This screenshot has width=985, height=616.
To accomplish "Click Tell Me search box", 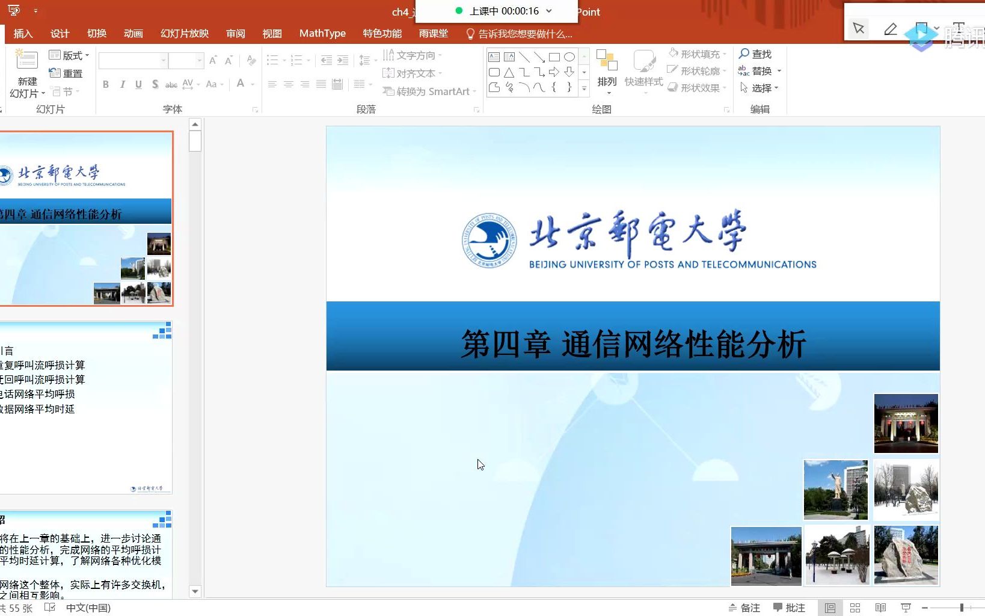I will click(x=520, y=34).
